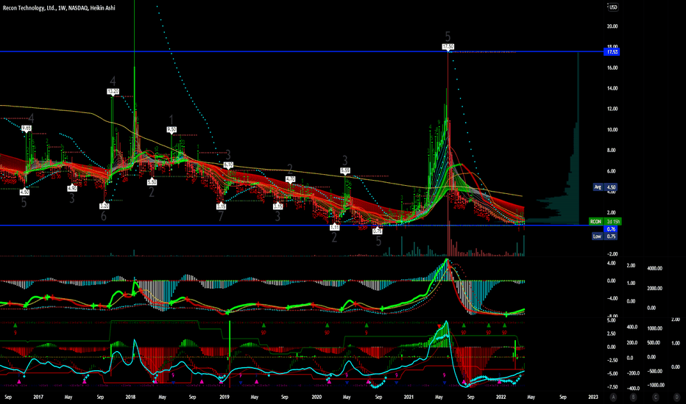Click the -400.0 indicator scale value
This screenshot has width=686, height=404.
coord(634,389)
